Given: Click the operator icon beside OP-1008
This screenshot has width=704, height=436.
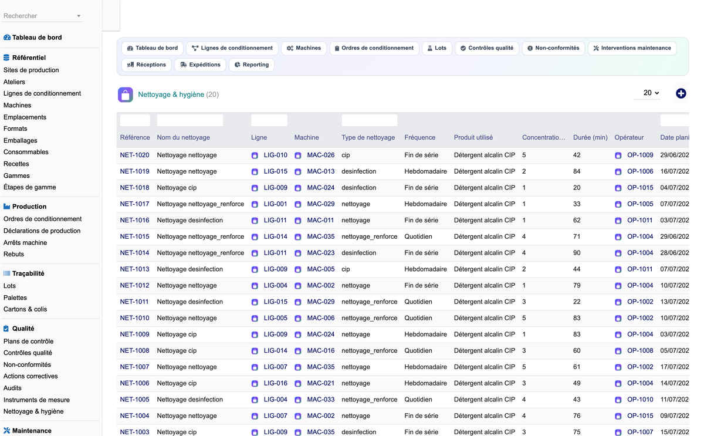Looking at the screenshot, I should 618,351.
